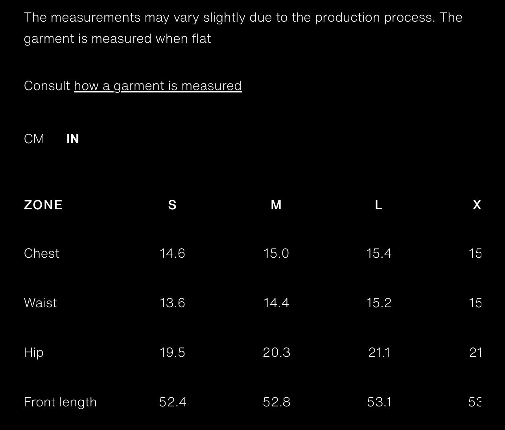Select the L size column header
Viewport: 505px width, 430px height.
click(x=378, y=205)
